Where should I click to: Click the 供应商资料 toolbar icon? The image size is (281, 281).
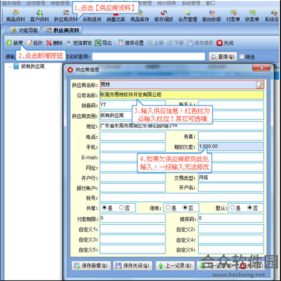pos(66,16)
